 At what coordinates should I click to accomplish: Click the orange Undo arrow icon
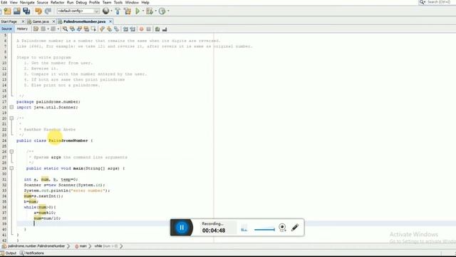click(x=38, y=11)
